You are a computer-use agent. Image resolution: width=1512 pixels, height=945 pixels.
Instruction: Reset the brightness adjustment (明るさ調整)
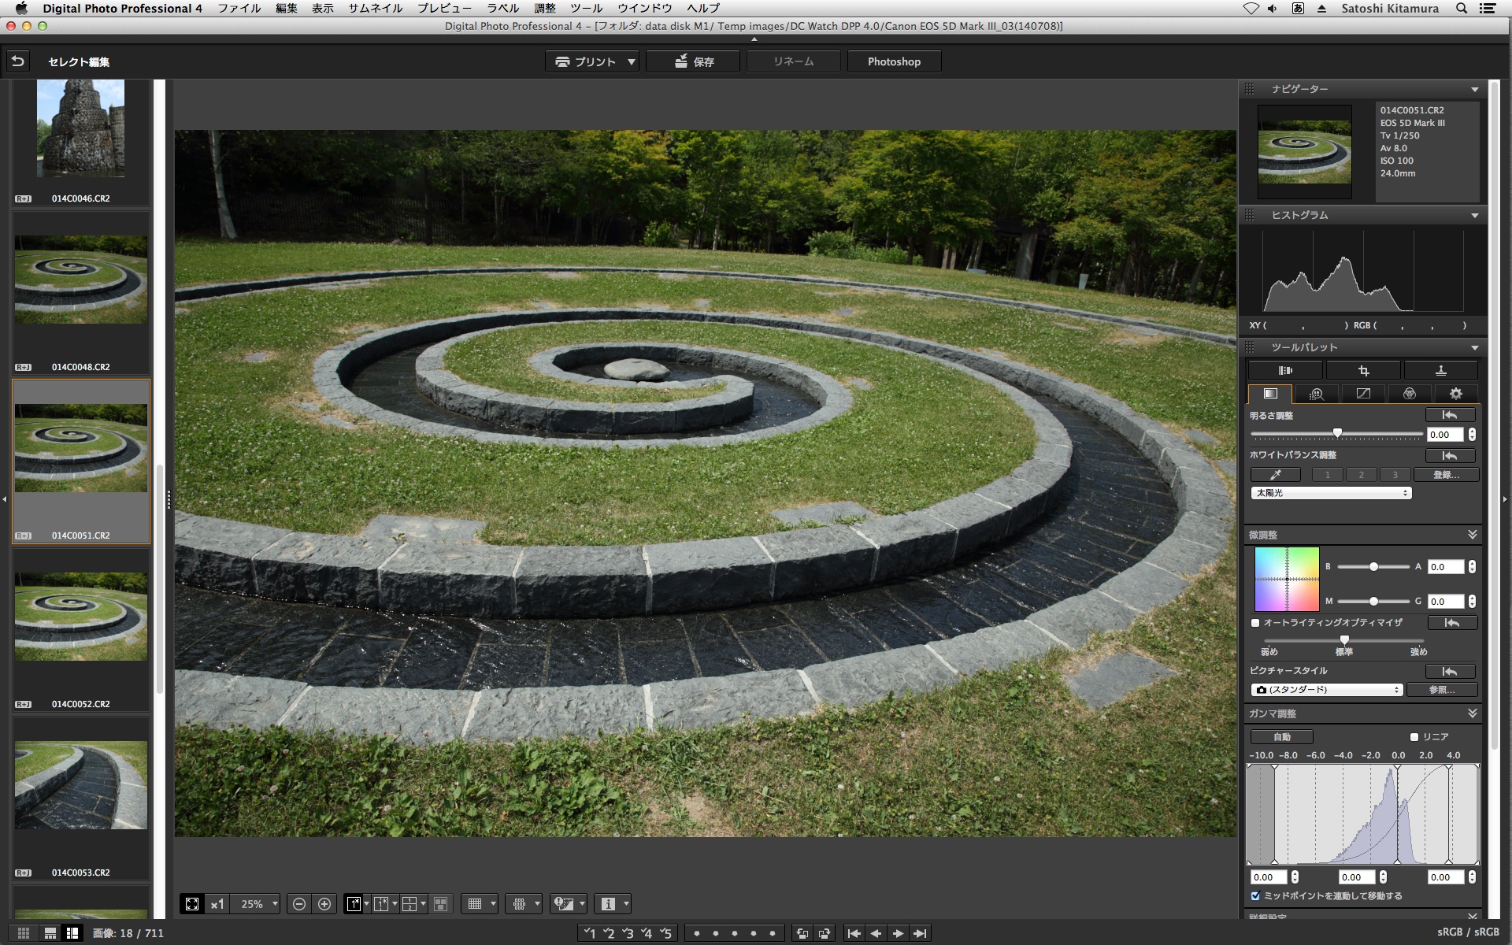tap(1449, 415)
